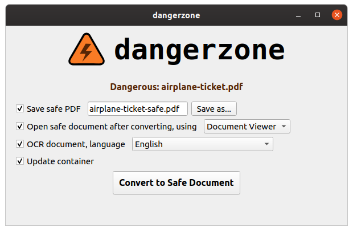Click the large dangerzone wordmark
Screen dimensions: 353x231
(x=199, y=50)
